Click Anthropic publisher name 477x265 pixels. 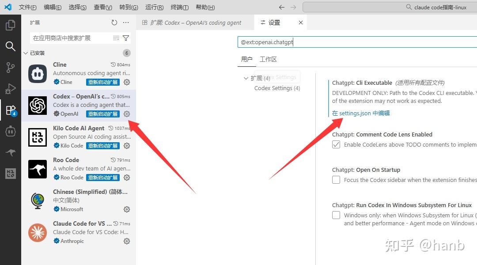(72, 241)
